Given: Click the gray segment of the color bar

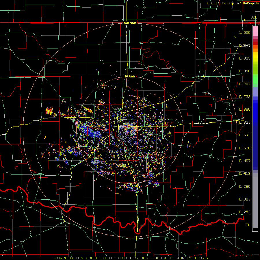Looking at the screenshot, I should pos(255,201).
